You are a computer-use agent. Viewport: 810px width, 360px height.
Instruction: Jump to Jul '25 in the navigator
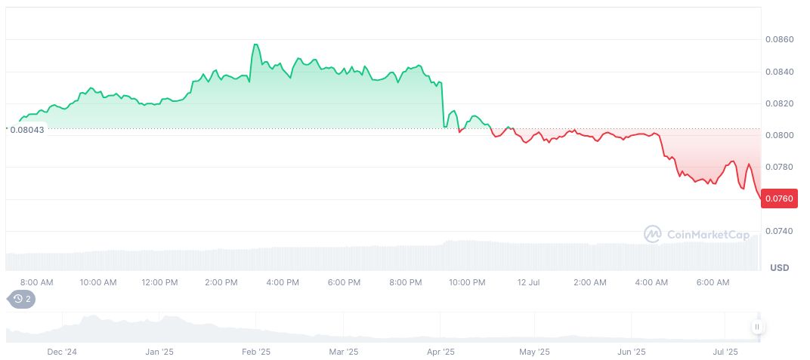725,352
